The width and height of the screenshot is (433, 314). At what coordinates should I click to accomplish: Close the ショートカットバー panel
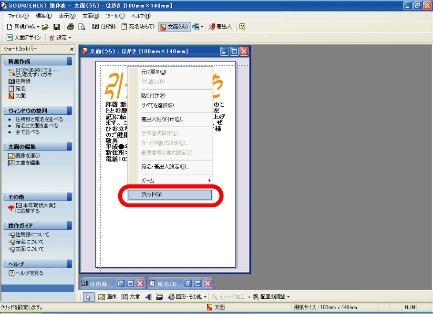pyautogui.click(x=72, y=49)
